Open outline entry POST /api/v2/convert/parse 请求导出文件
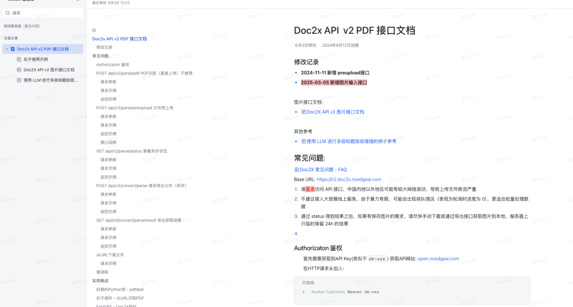Viewport: 573px width, 307px height. coord(142,186)
